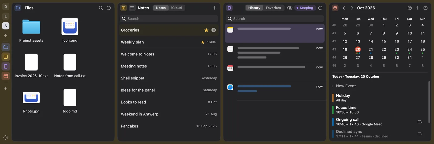Viewport: 434px width, 144px height.
Task: Open the settings gear icon
Action: pos(6,138)
